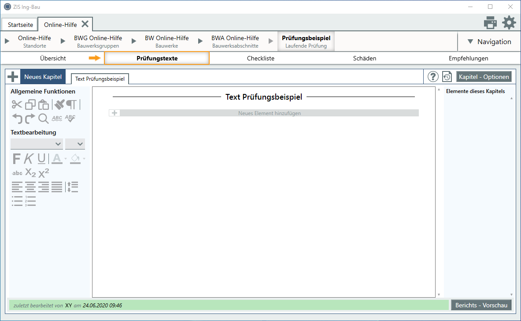Click the subscript X₂ icon
Viewport: 521px width, 321px height.
click(30, 173)
